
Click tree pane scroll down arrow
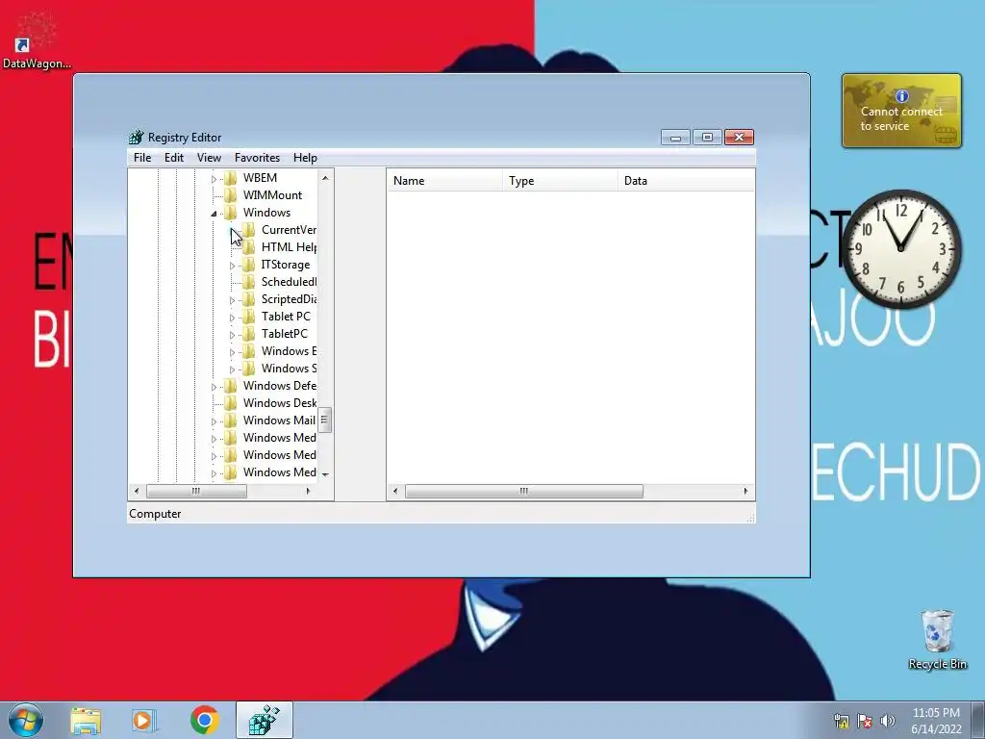point(325,474)
